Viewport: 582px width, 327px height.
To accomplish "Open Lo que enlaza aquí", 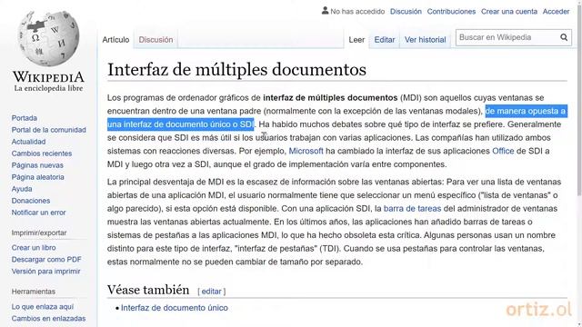I will click(43, 307).
